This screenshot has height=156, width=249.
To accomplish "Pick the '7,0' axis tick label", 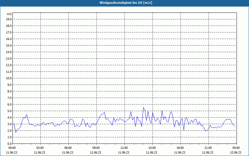I will [x=9, y=98].
